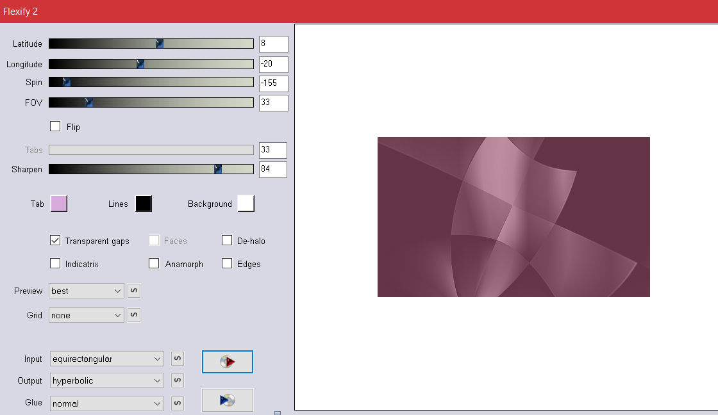718x415 pixels.
Task: Click the pink Tab color swatch
Action: point(58,204)
